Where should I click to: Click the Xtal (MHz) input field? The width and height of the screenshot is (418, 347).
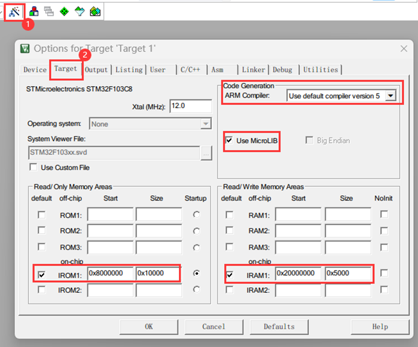click(x=190, y=106)
